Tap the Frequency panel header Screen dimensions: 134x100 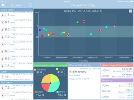(x=117, y=81)
